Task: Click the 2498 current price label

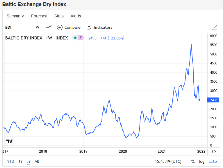Action: pos(213,100)
